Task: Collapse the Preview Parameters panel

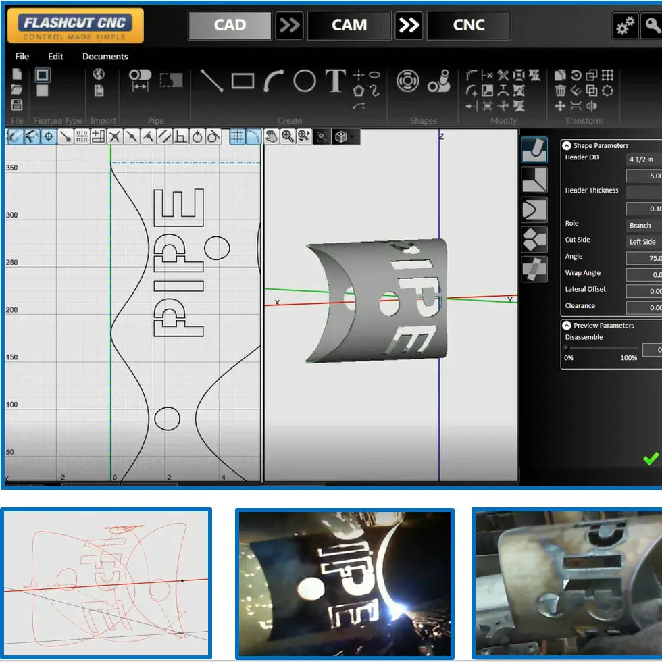Action: (565, 325)
